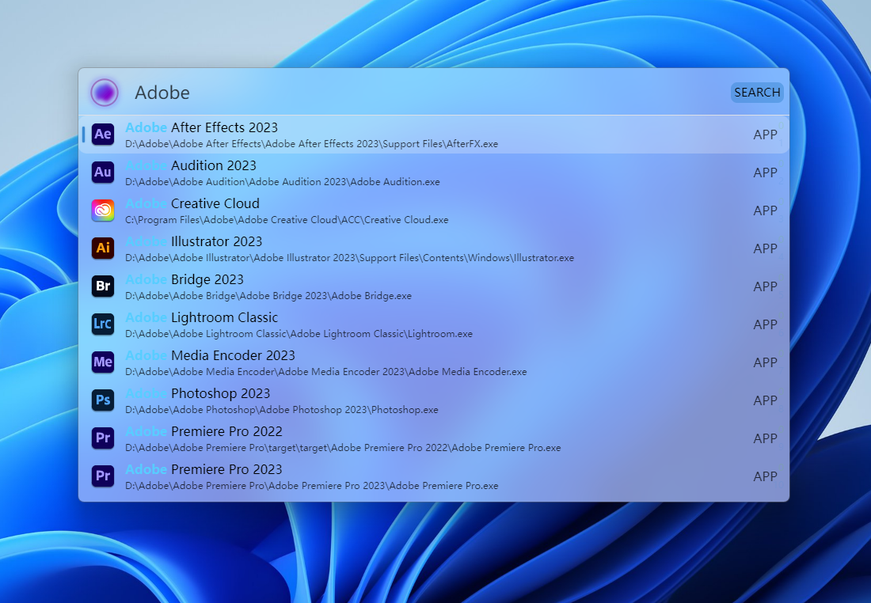Image resolution: width=871 pixels, height=603 pixels.
Task: Select Adobe Illustrator 2023 result
Action: [434, 248]
